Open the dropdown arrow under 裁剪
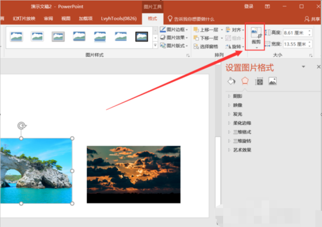The height and width of the screenshot is (227, 322). (257, 47)
